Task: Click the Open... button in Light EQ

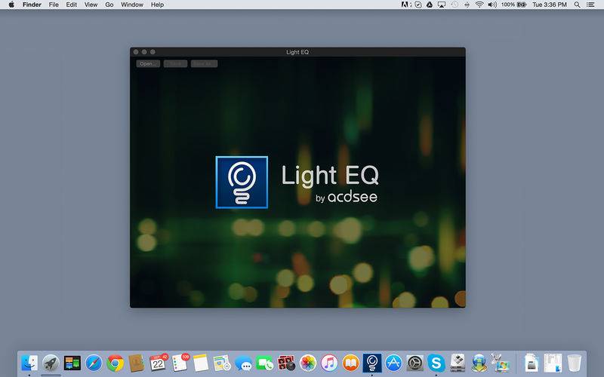Action: (x=148, y=63)
